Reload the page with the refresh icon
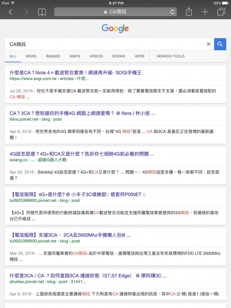The height and width of the screenshot is (308, 231). [172, 12]
